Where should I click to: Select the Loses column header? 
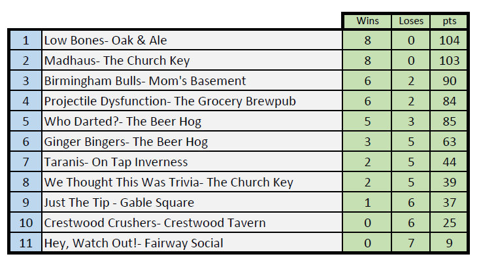411,21
